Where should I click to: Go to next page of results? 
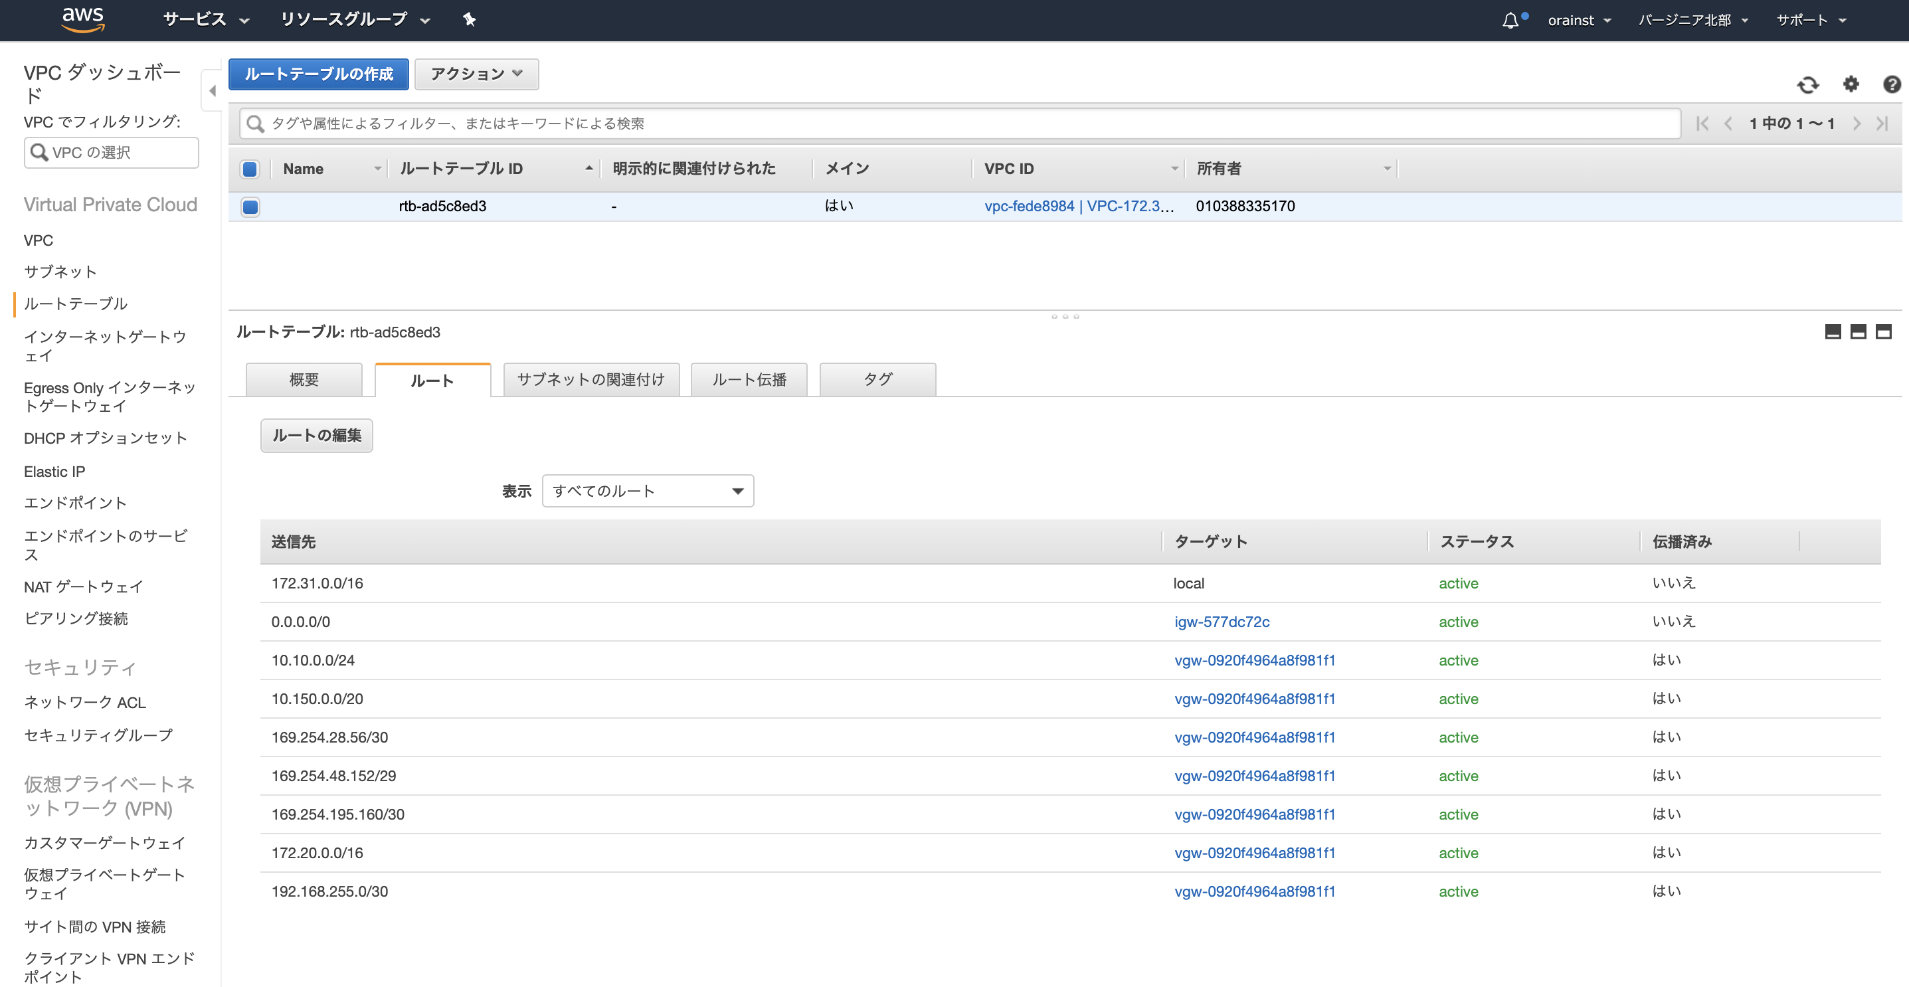tap(1857, 124)
